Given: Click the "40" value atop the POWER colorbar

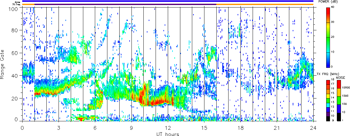Looking at the screenshot, I should (333, 8).
